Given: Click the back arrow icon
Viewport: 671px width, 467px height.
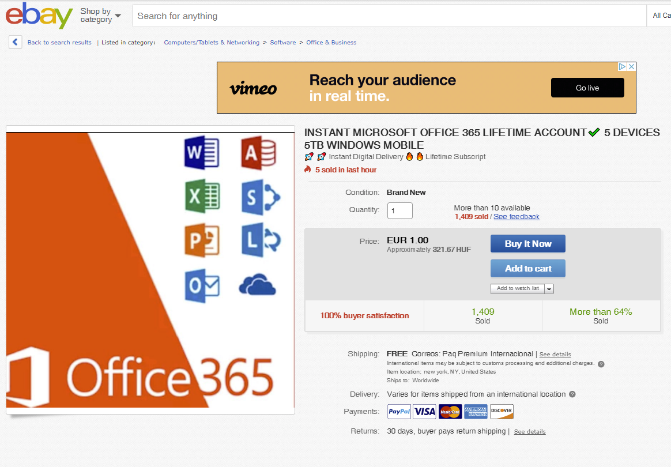Looking at the screenshot, I should coord(16,42).
